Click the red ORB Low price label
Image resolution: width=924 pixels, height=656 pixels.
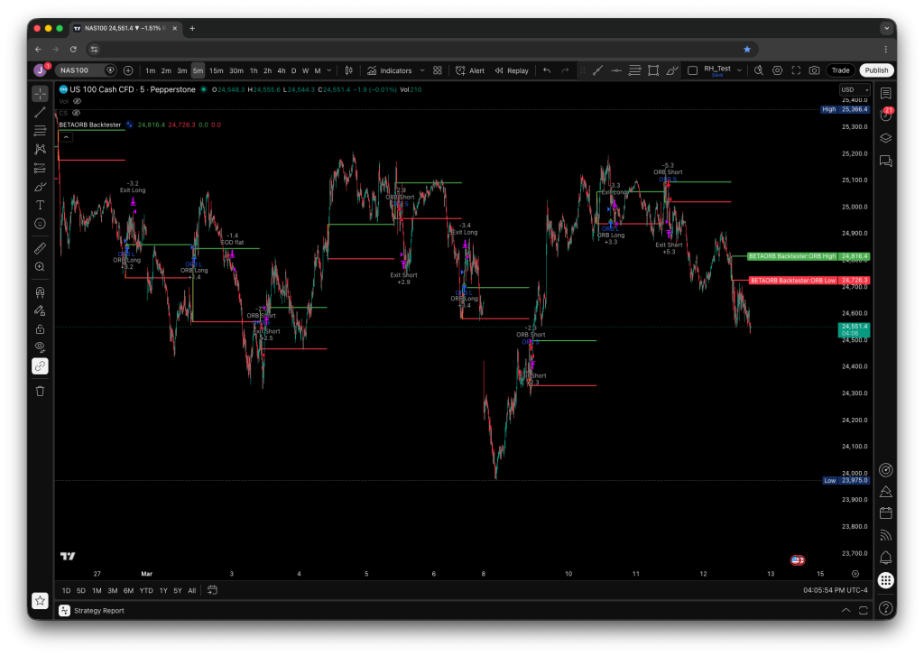point(792,281)
